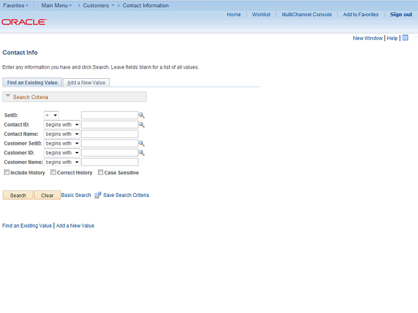The height and width of the screenshot is (313, 418).
Task: Click bottom Find an Existing Value link
Action: (27, 226)
